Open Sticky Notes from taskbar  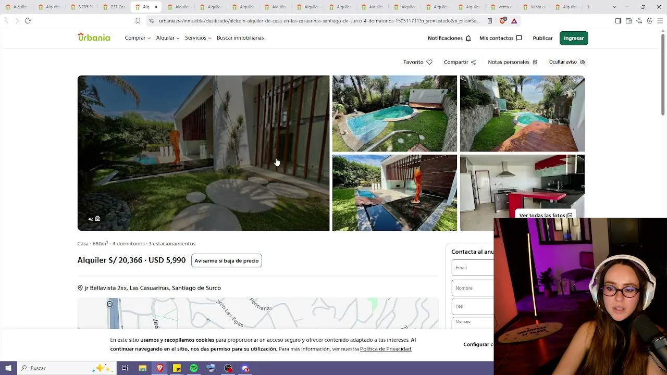coord(177,368)
